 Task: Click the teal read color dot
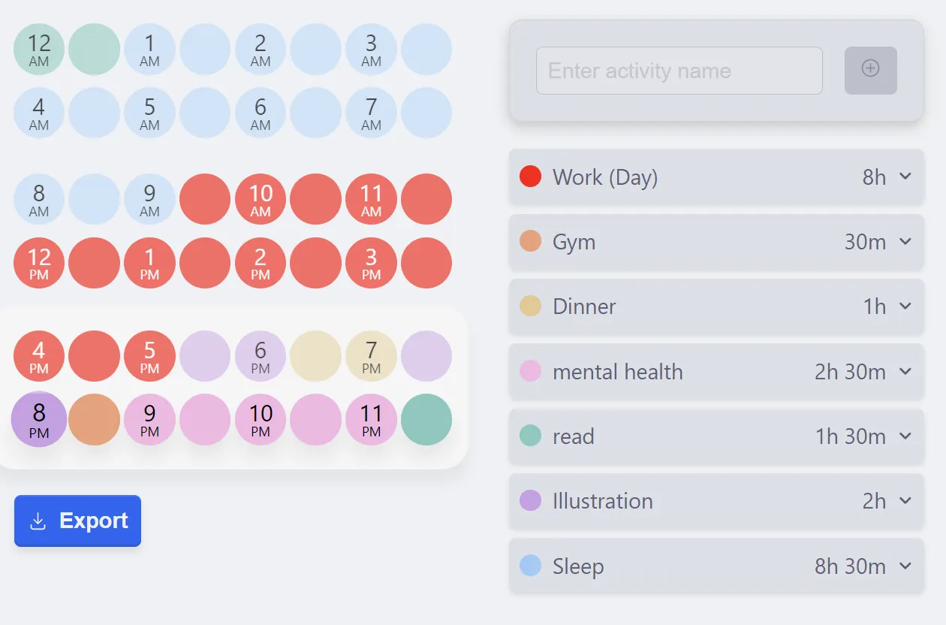click(x=530, y=436)
